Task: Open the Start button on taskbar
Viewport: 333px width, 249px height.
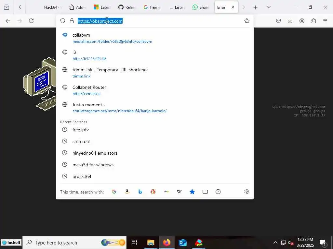Action: [x=11, y=243]
